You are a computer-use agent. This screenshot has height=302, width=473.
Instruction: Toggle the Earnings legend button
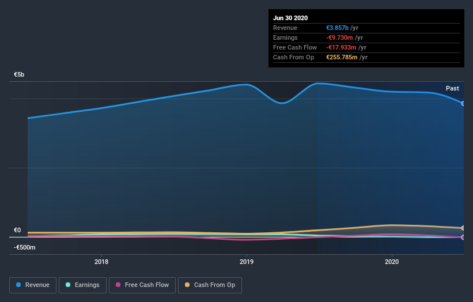pyautogui.click(x=82, y=285)
